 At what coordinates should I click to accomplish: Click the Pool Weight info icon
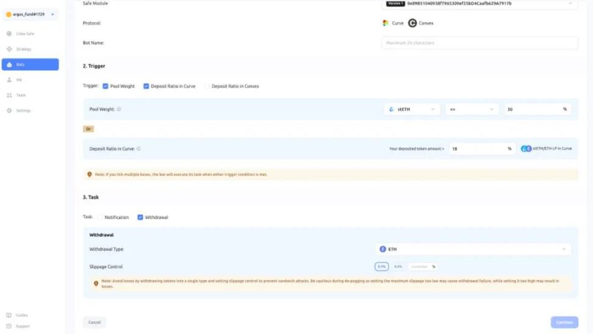click(119, 109)
